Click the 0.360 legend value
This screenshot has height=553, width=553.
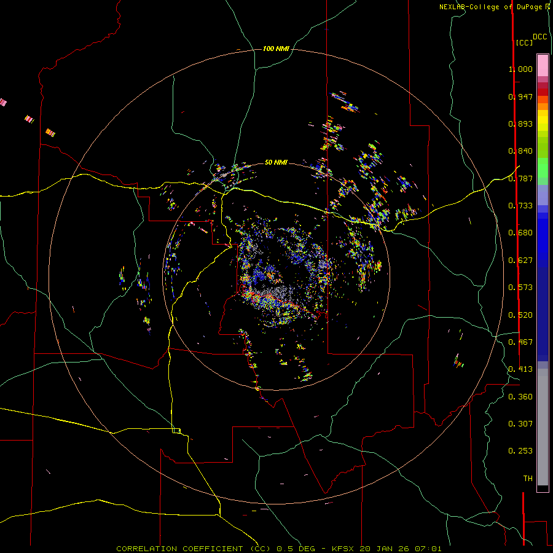tap(520, 397)
